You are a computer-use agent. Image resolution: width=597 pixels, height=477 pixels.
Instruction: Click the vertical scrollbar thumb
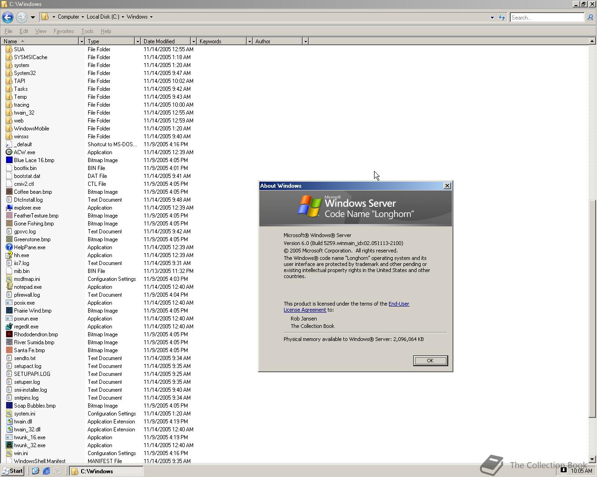tap(592, 308)
